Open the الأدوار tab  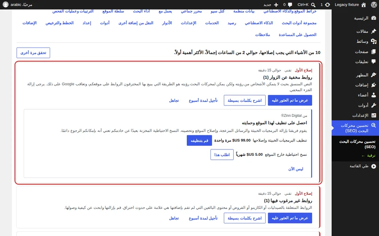tap(167, 23)
